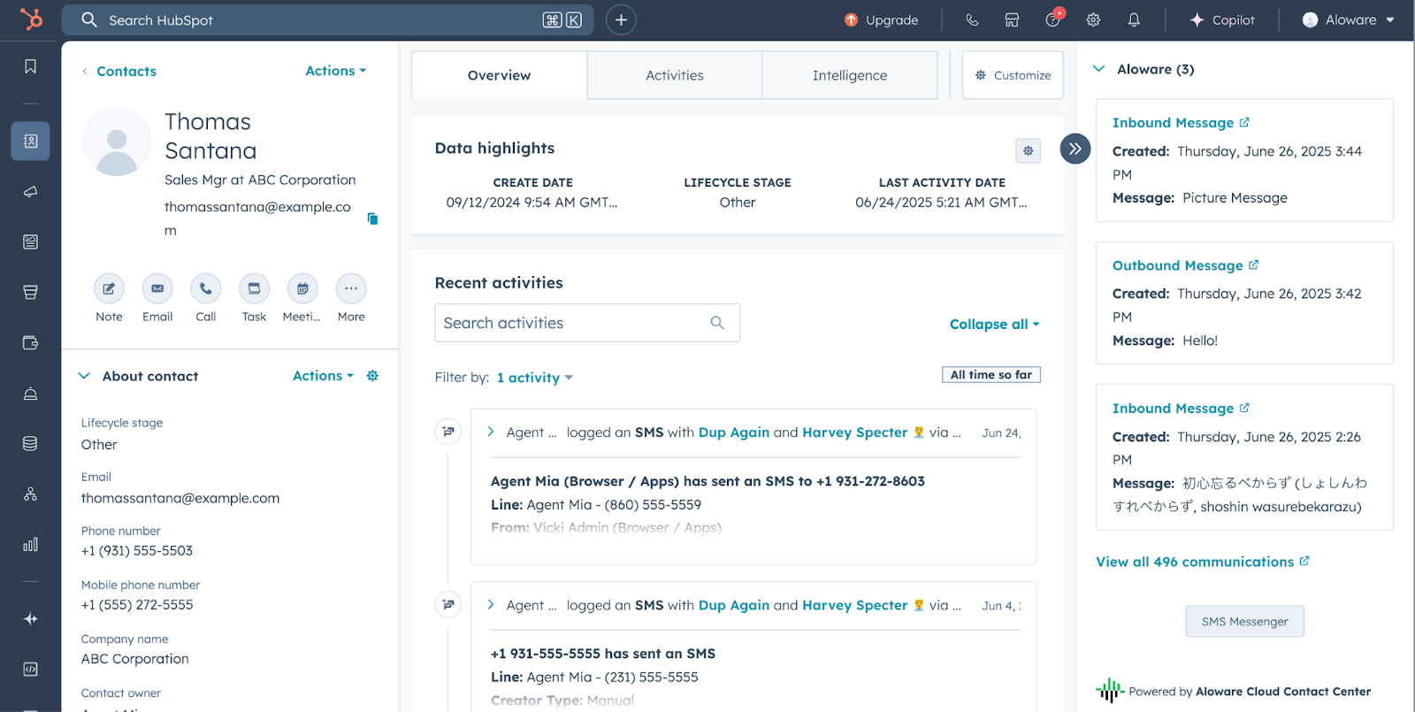Expand the Jun 4 SMS activity
The height and width of the screenshot is (712, 1415).
point(491,605)
